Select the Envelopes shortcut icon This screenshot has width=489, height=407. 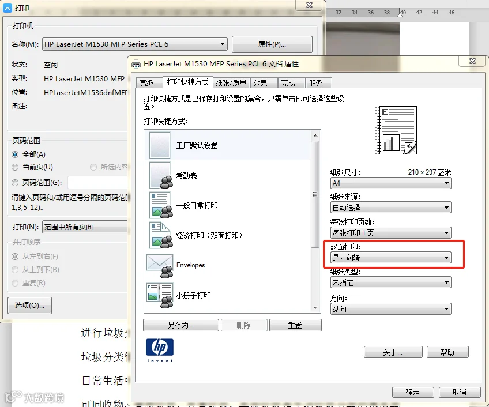[x=160, y=266]
